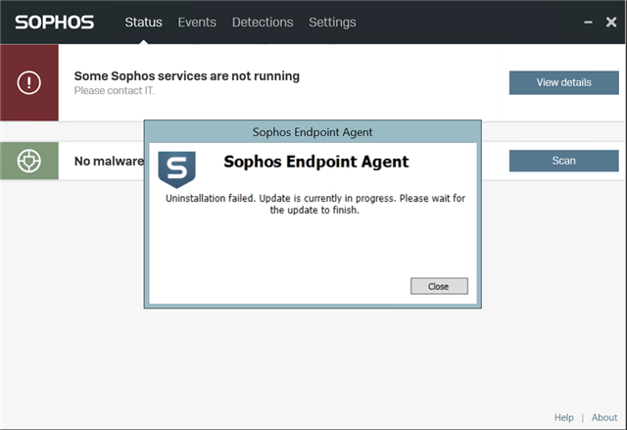Click the dialog title bar 'Sophos Endpoint Agent'
The image size is (627, 430).
pos(313,132)
